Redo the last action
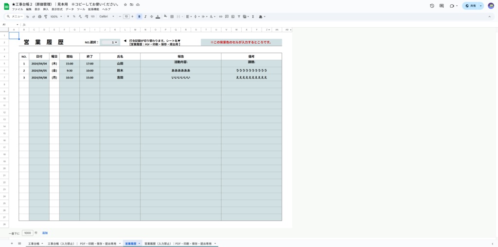 tap(34, 16)
